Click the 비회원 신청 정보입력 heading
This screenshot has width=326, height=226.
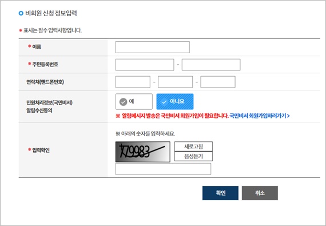point(51,13)
